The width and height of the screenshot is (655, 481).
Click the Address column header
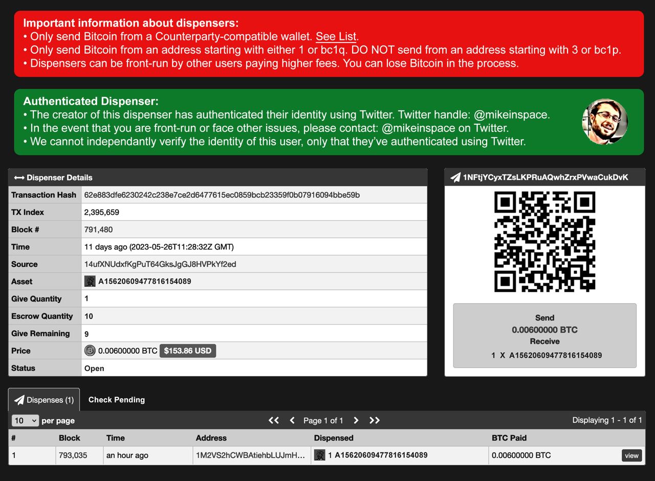pyautogui.click(x=211, y=438)
